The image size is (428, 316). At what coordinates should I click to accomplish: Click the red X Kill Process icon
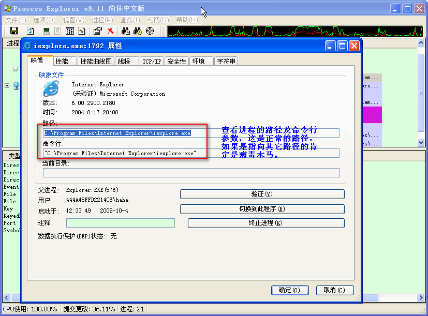point(111,31)
